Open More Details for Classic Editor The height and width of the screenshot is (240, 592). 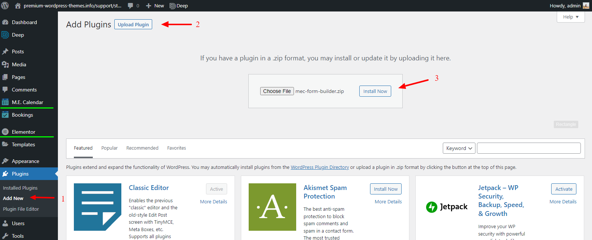(x=213, y=202)
